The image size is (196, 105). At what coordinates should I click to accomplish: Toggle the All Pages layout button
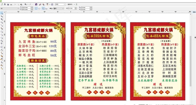(x=43, y=8)
